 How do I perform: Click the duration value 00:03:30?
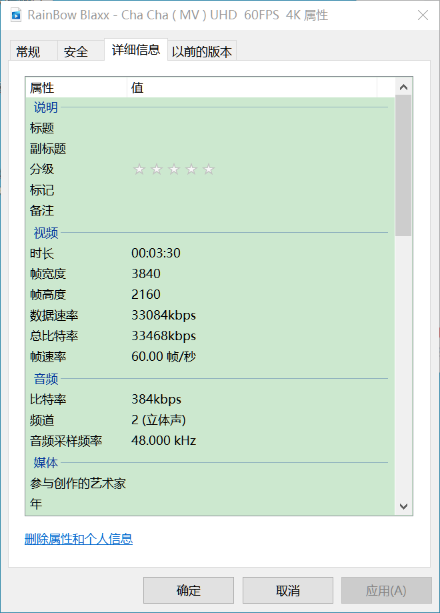(156, 253)
